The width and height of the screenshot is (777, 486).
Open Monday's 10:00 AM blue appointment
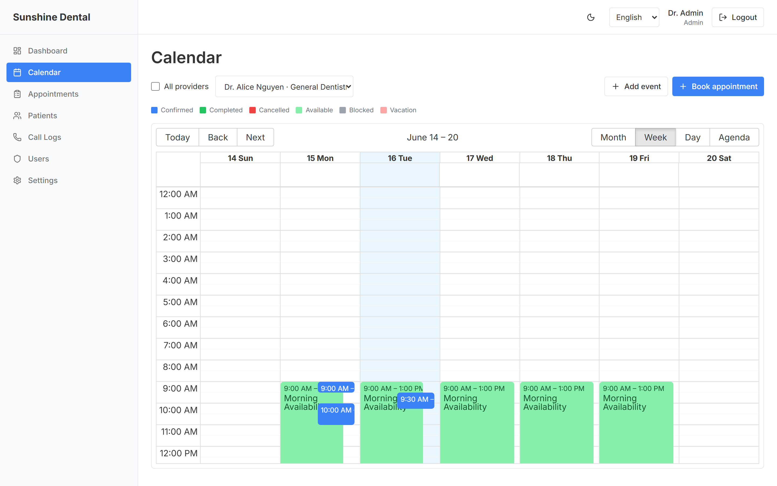point(336,414)
